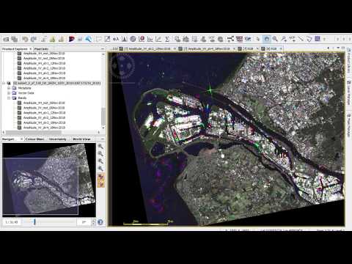
Task: Click zoom in icon in Navigation panel
Action: [100, 147]
